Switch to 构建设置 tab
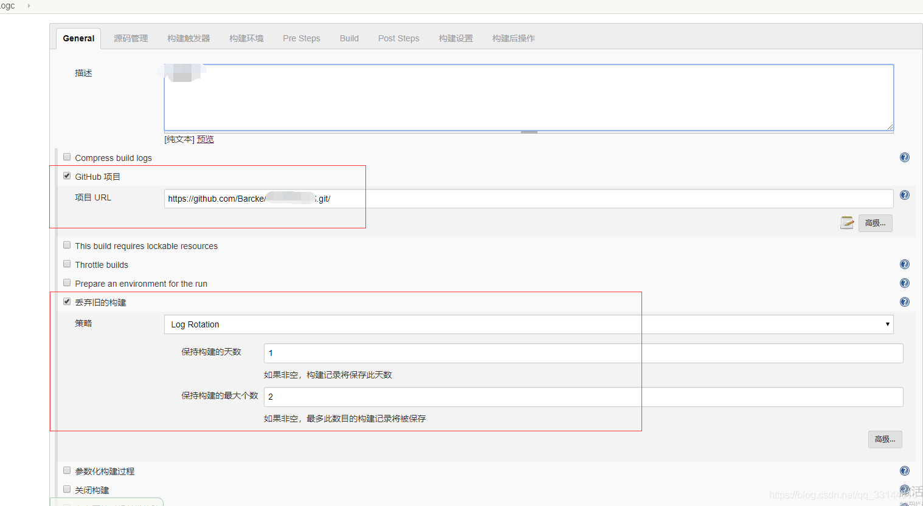The width and height of the screenshot is (923, 506). (x=456, y=38)
